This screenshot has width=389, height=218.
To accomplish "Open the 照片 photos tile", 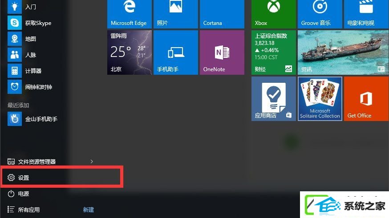I will [176, 14].
